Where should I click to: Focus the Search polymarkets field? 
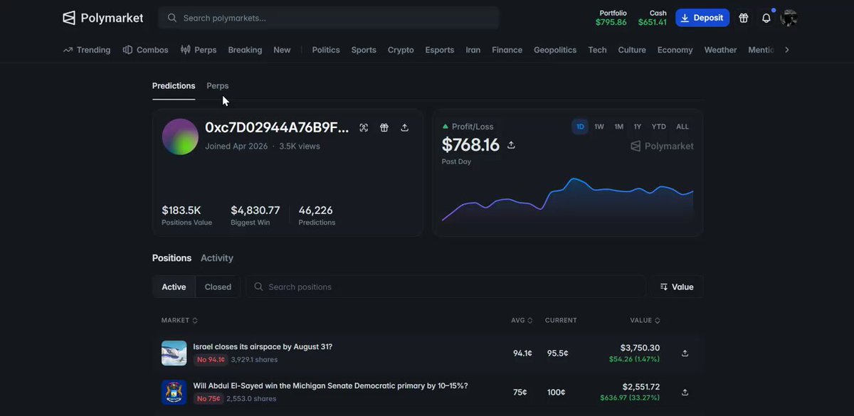(x=329, y=18)
